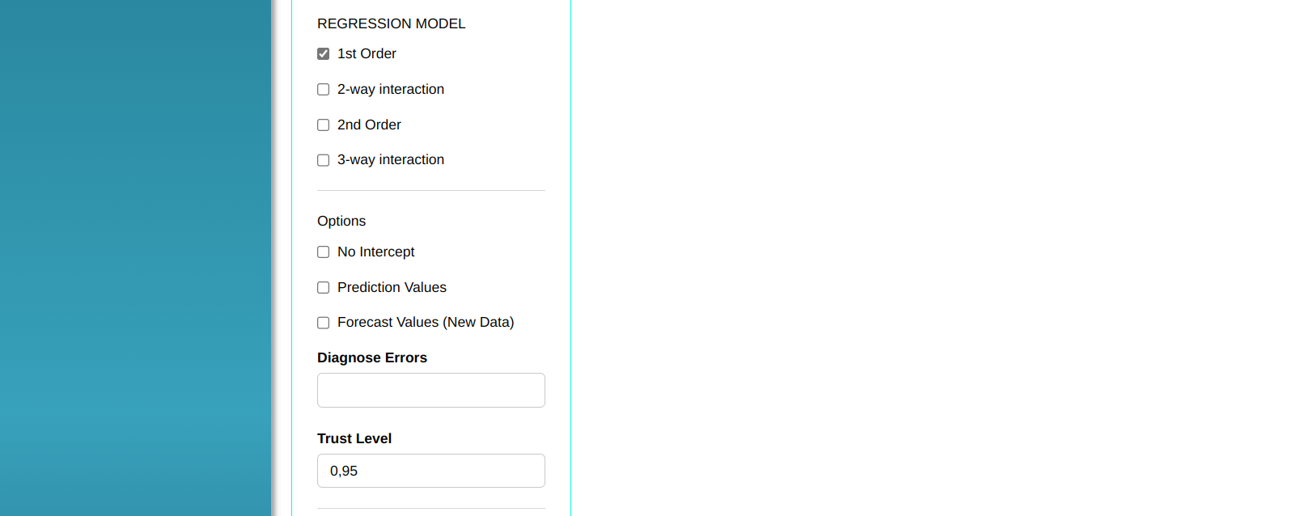
Task: Enable the Prediction Values checkbox
Action: (324, 288)
